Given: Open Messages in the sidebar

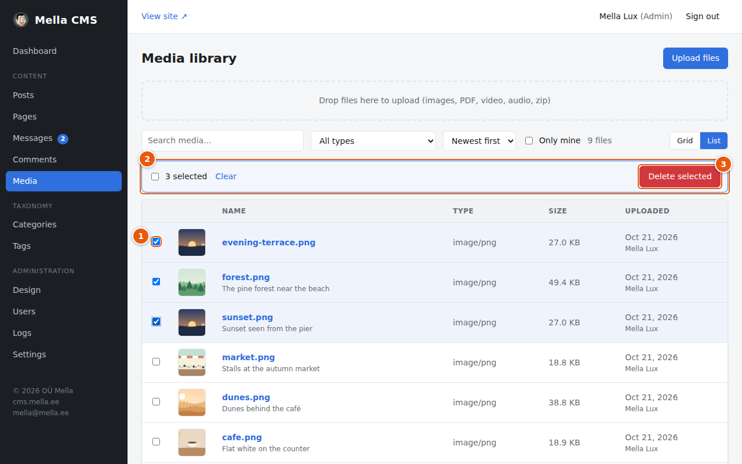Looking at the screenshot, I should click(64, 138).
